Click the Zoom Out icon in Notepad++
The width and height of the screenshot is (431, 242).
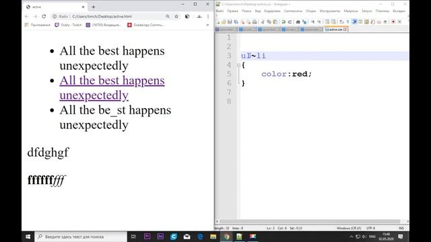[319, 22]
